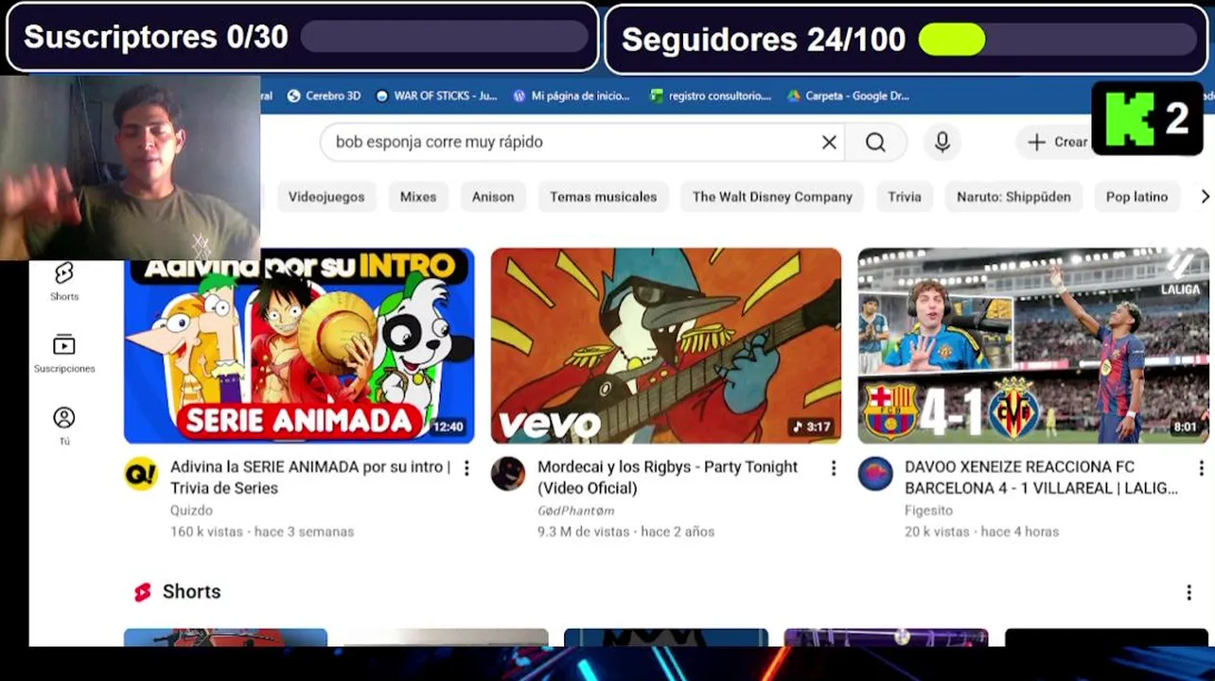The image size is (1215, 681).
Task: Open the Quizdo channel avatar
Action: 141,474
